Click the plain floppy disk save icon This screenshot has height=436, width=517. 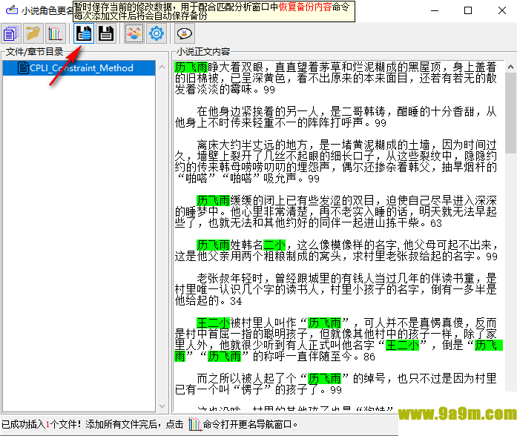point(106,33)
